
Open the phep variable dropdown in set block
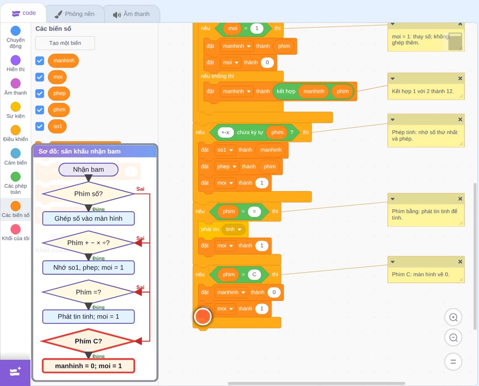(x=227, y=167)
